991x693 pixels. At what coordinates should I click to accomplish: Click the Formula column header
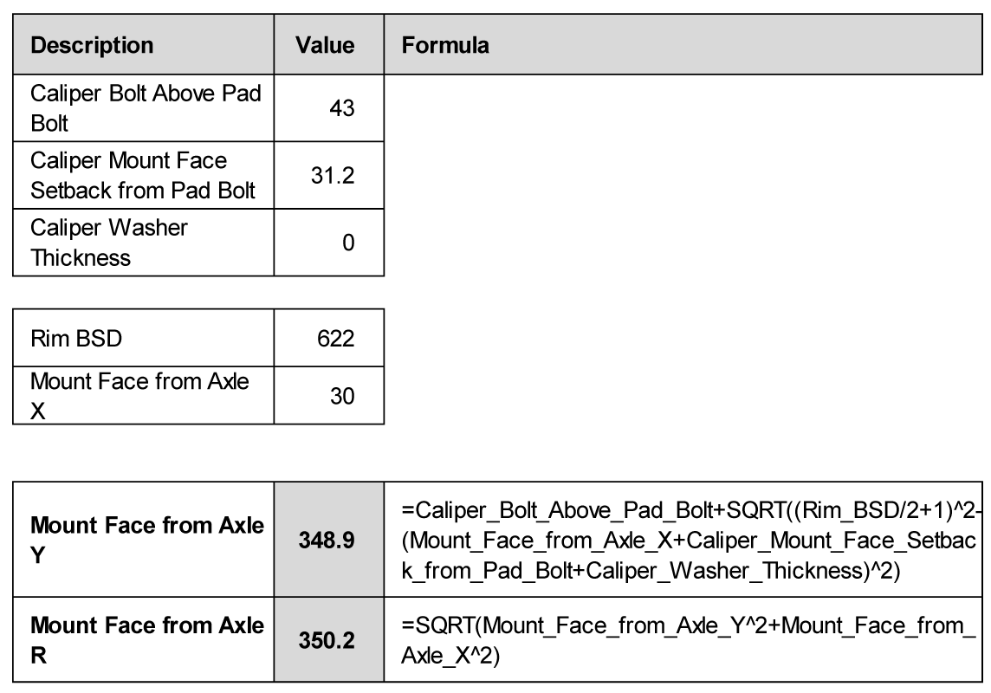[x=445, y=45]
